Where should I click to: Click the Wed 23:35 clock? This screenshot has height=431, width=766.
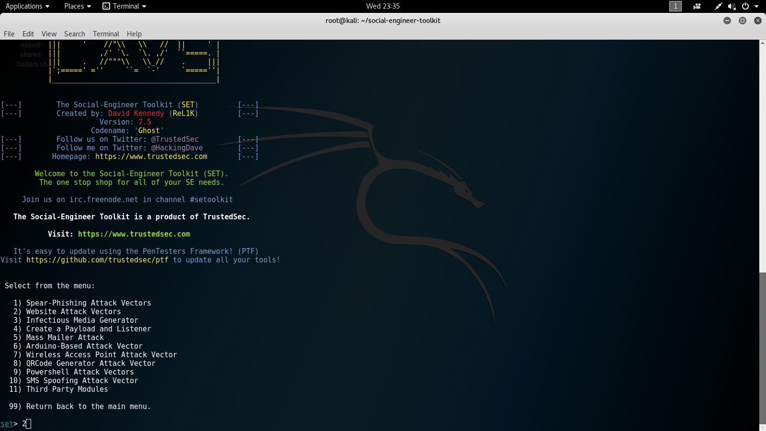click(x=383, y=6)
